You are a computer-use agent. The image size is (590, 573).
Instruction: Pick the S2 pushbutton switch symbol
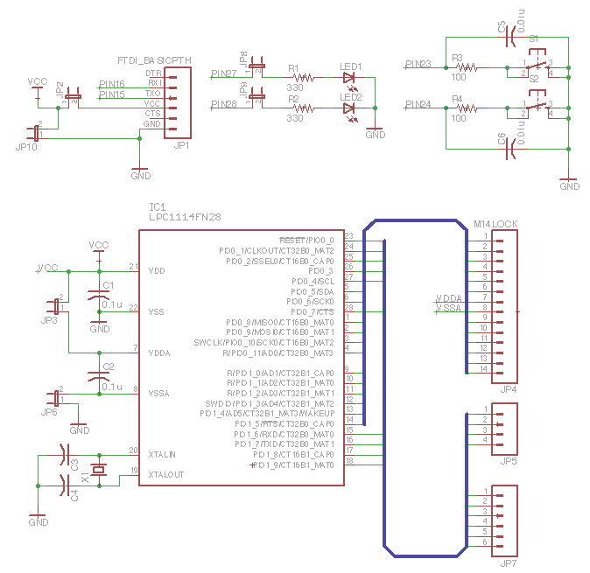537,104
